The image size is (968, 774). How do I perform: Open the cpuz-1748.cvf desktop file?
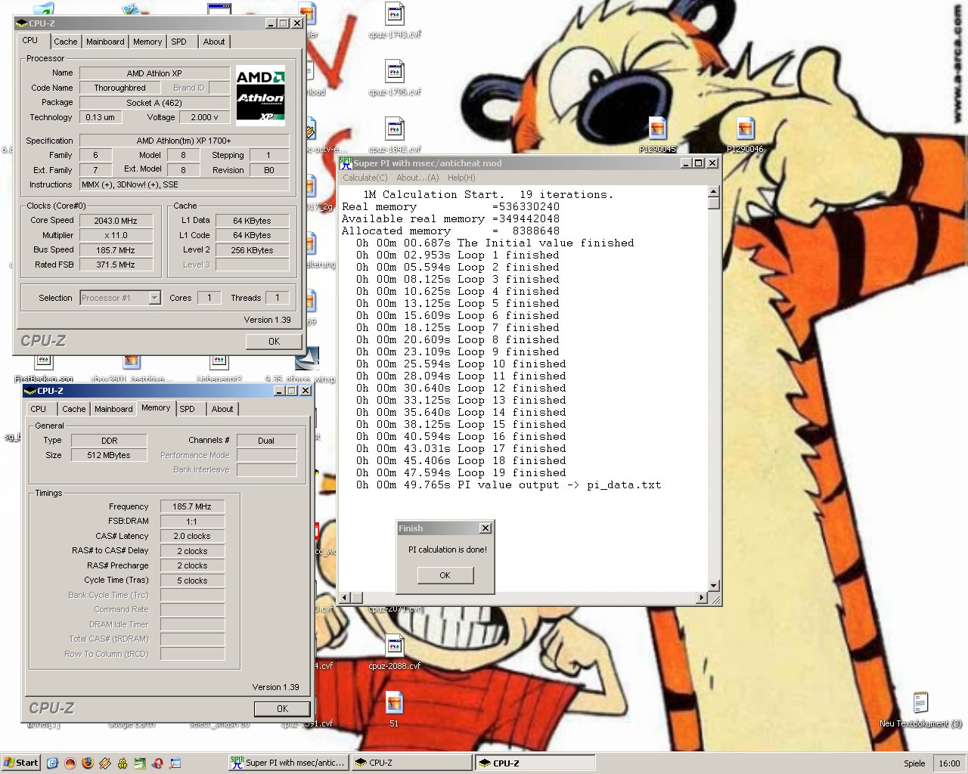(395, 20)
